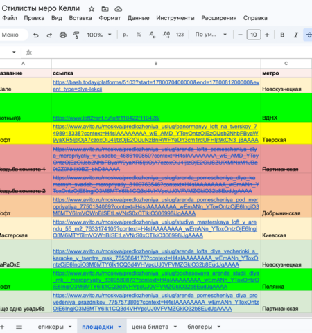Open спикеры tab dropdown arrow
Screen dimensions: 312x333
click(70, 327)
